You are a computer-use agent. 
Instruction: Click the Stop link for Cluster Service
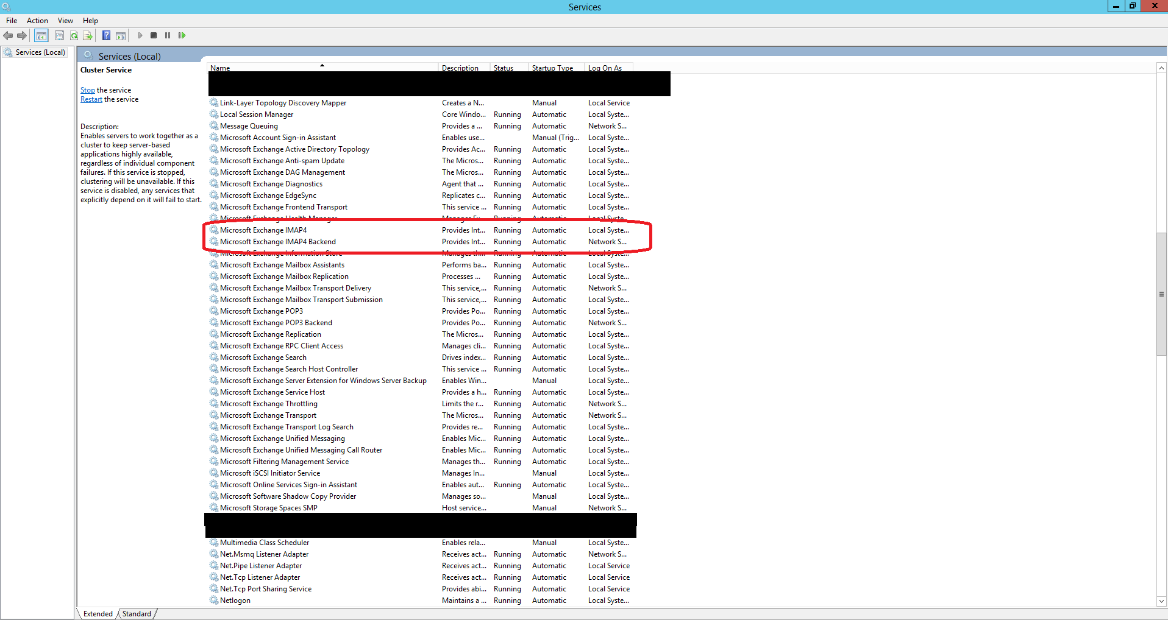(88, 90)
